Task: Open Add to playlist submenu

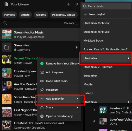Action: pyautogui.click(x=59, y=99)
